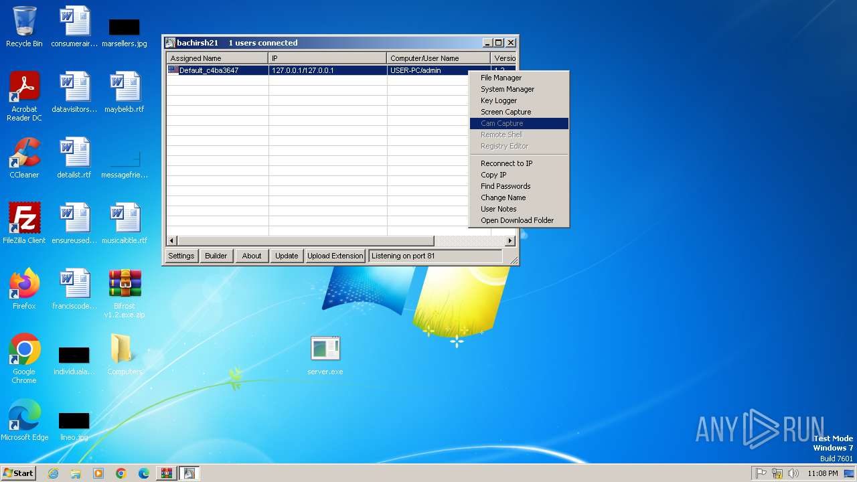Click Upload Extension button
857x482 pixels.
pyautogui.click(x=335, y=256)
